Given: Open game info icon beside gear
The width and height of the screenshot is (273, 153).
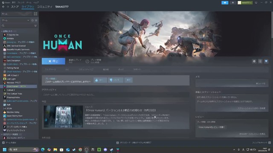Looking at the screenshot, I should [x=260, y=61].
